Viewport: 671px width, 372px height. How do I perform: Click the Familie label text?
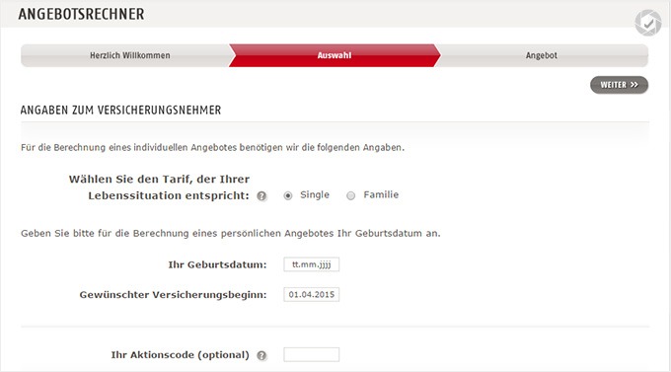pos(381,194)
